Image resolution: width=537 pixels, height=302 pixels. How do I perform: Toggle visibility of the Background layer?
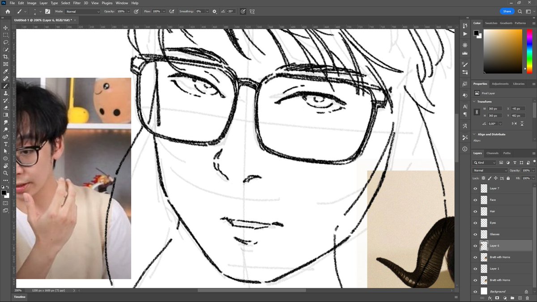click(476, 291)
